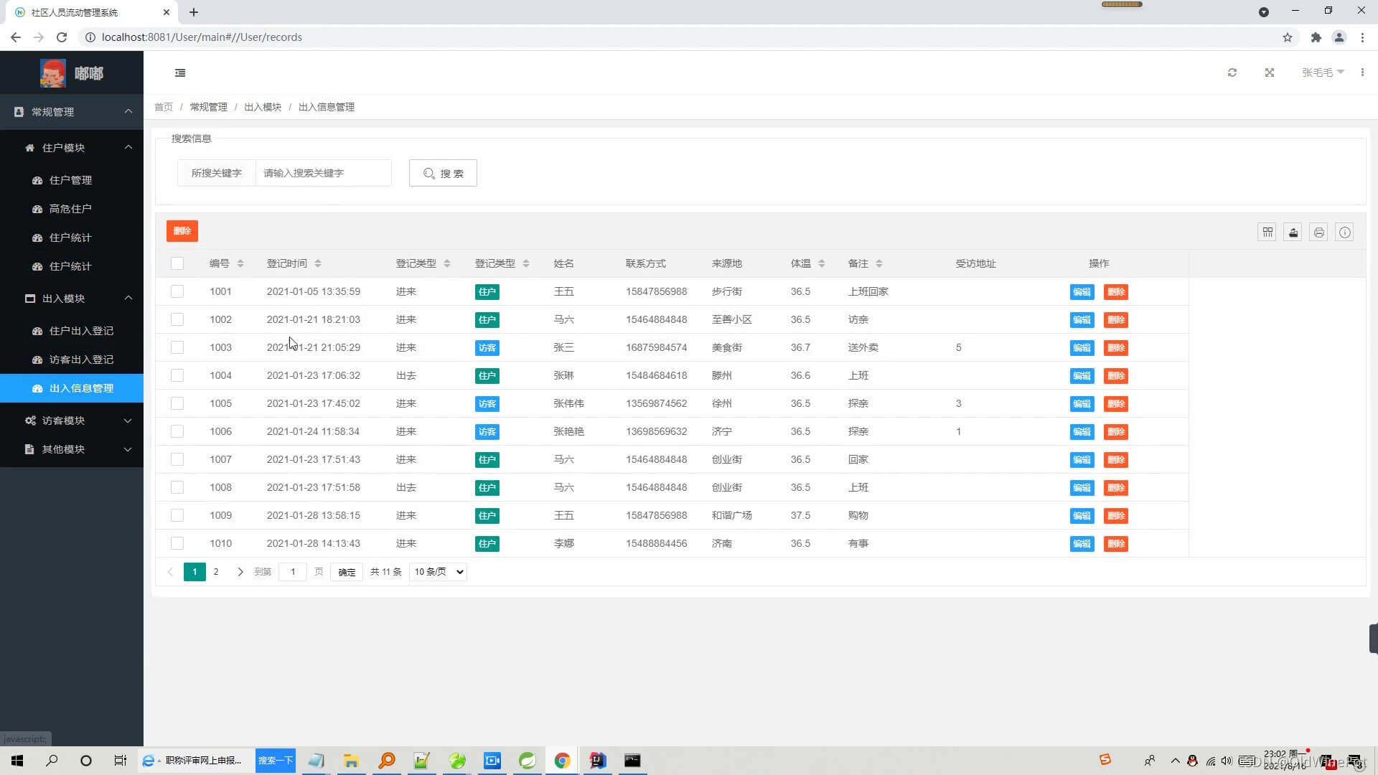Click the search keyword input field

pyautogui.click(x=322, y=172)
